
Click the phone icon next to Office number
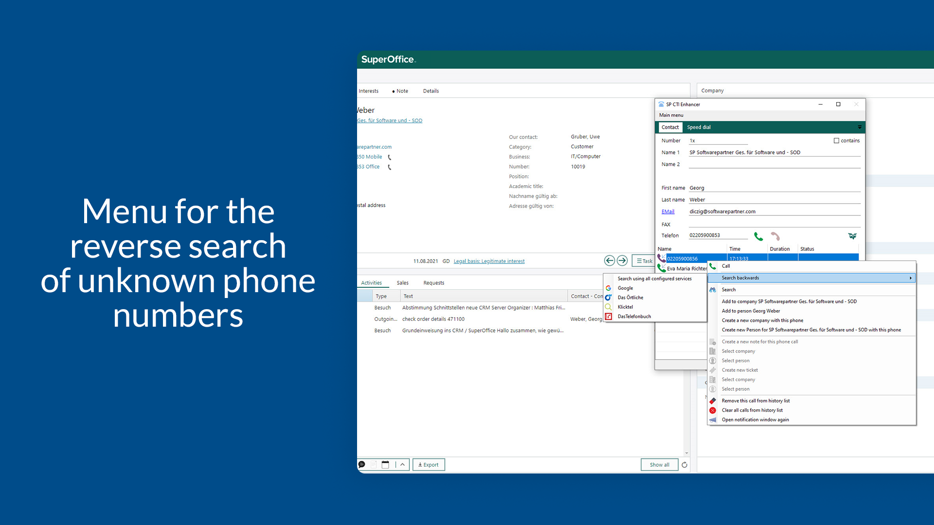(389, 167)
